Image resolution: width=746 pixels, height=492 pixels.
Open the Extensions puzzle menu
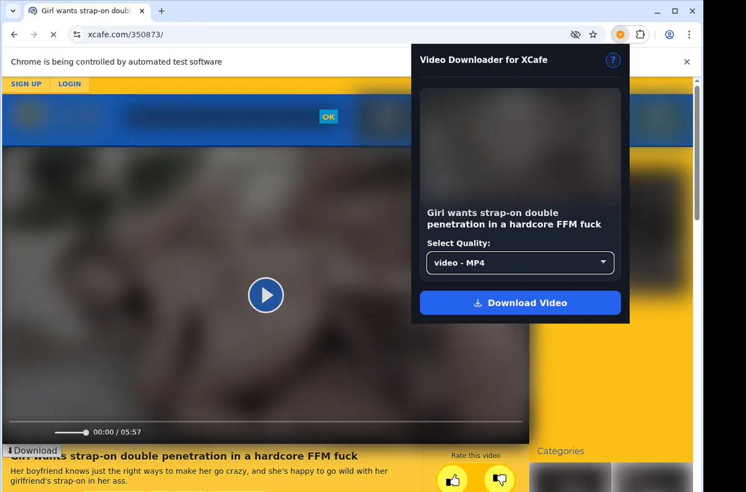640,35
